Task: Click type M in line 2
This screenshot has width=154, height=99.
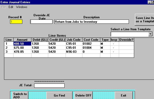Action: coord(105,48)
